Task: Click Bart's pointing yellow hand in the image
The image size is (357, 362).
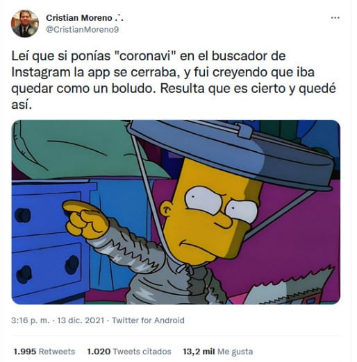Action: click(85, 220)
